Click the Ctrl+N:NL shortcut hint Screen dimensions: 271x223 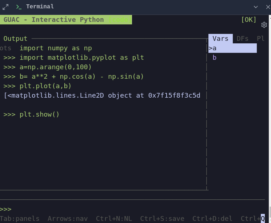click(x=114, y=219)
